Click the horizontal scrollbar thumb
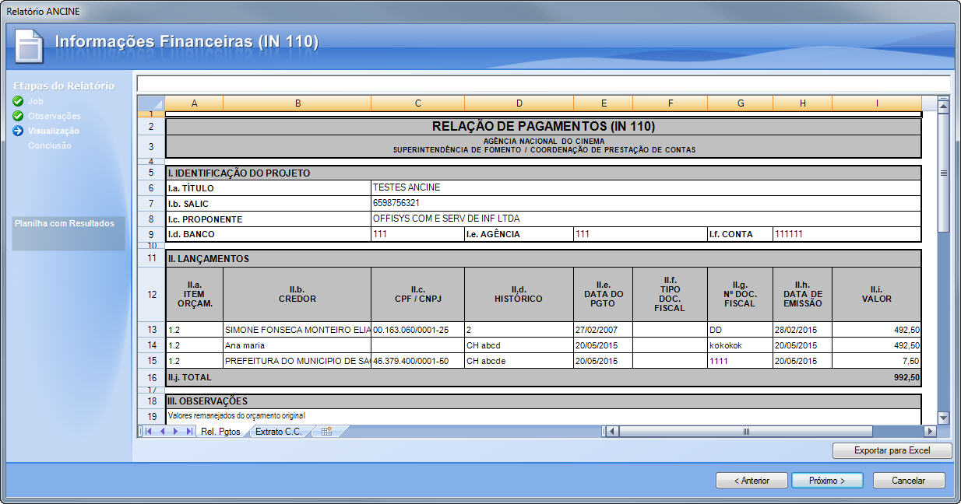 point(745,432)
